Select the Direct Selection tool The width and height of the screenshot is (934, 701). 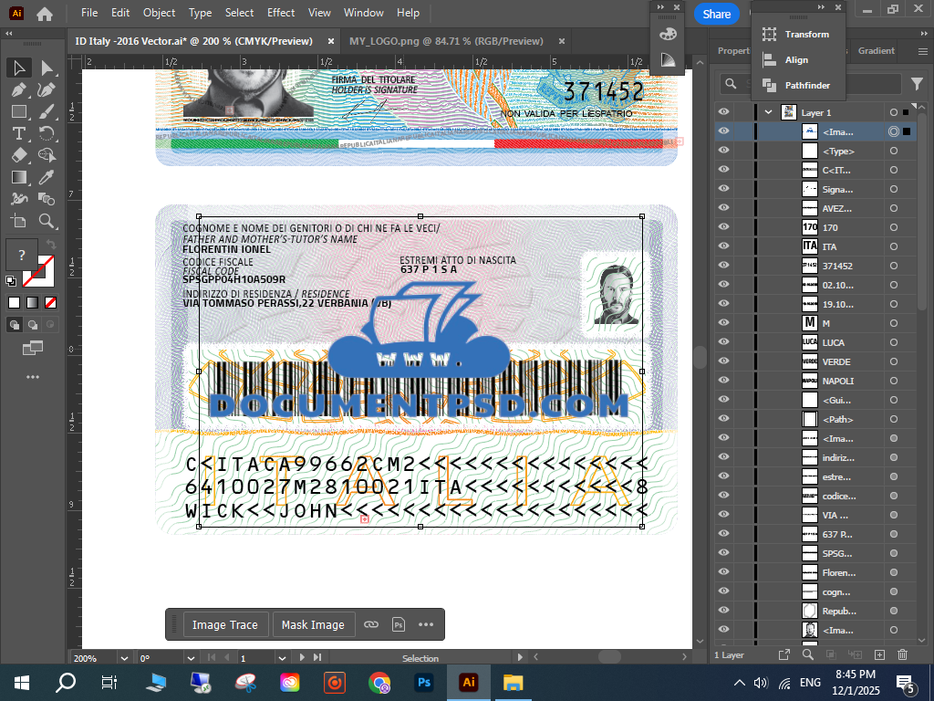pyautogui.click(x=47, y=68)
